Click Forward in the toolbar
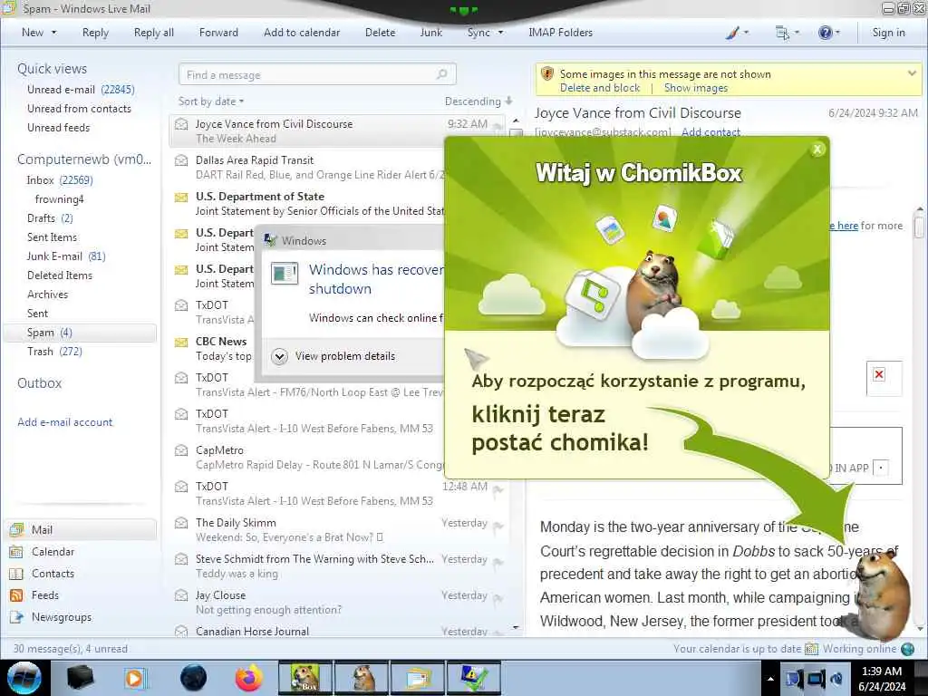 click(218, 33)
